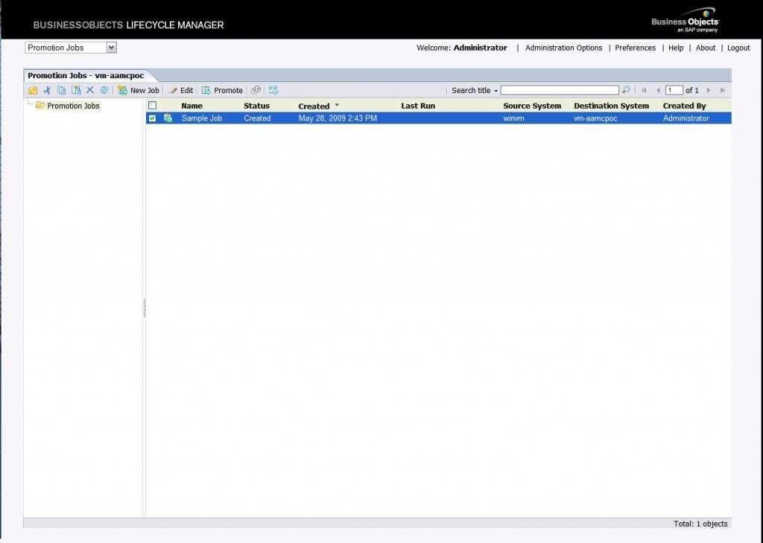
Task: Click the 'May 28, 2009 2:43 PM' cell
Action: point(338,118)
